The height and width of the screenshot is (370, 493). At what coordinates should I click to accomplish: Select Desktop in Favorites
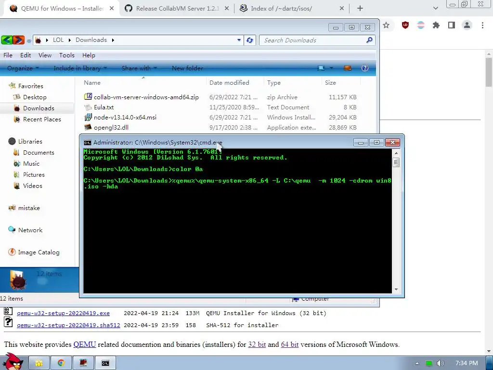coord(35,97)
